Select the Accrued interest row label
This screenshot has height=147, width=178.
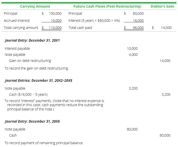(17, 21)
